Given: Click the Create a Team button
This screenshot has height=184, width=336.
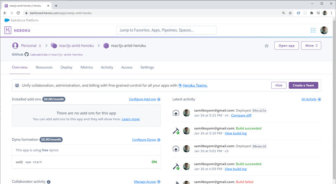Looking at the screenshot, I should click(x=303, y=85).
